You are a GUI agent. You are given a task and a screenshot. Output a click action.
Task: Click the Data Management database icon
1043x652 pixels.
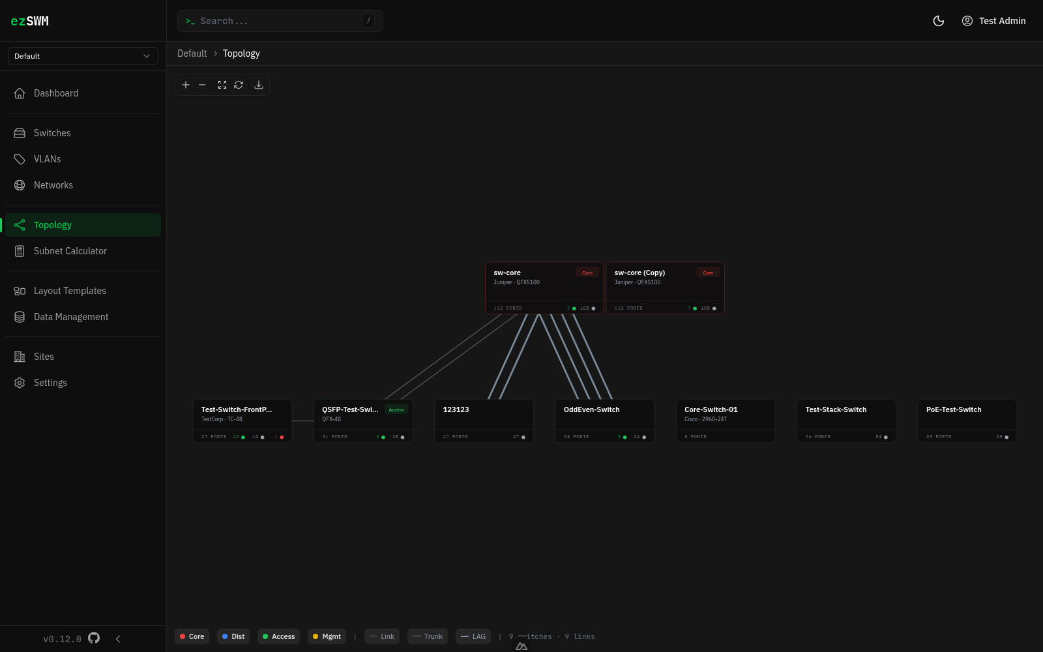pos(20,317)
